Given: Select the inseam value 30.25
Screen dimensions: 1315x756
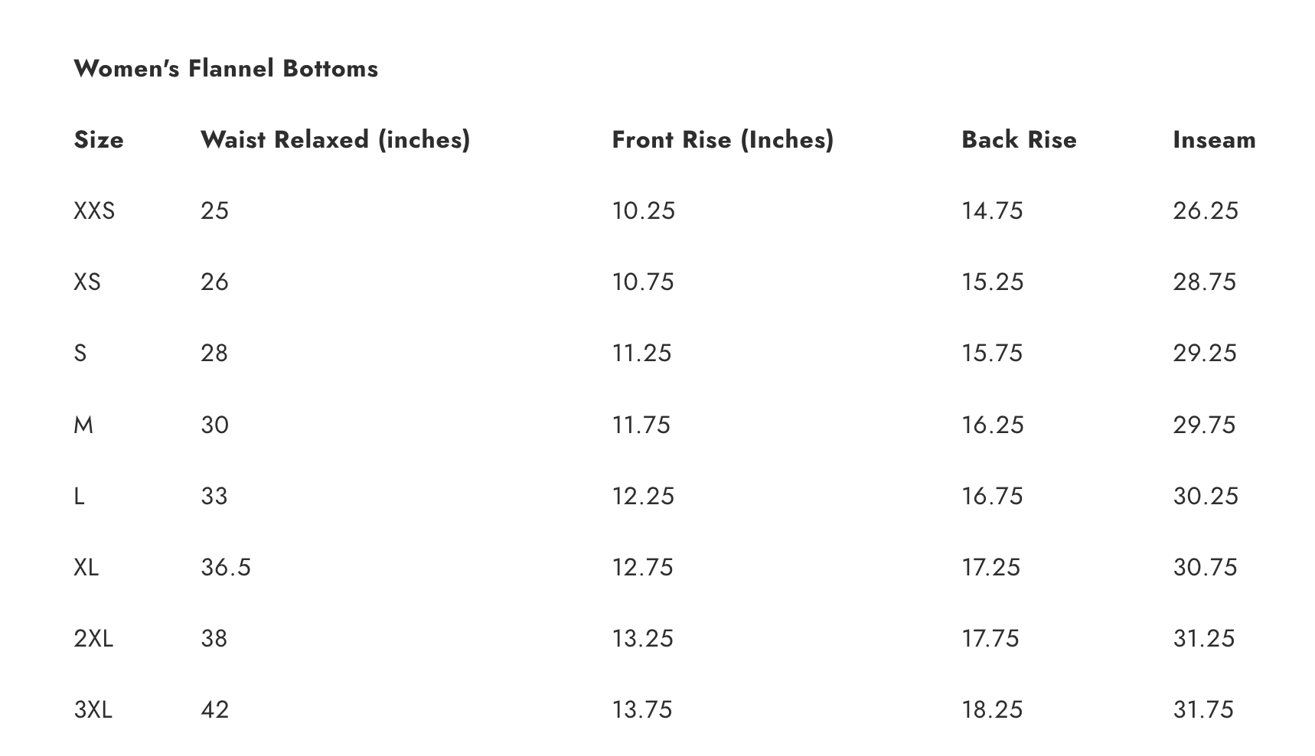Looking at the screenshot, I should 1205,496.
